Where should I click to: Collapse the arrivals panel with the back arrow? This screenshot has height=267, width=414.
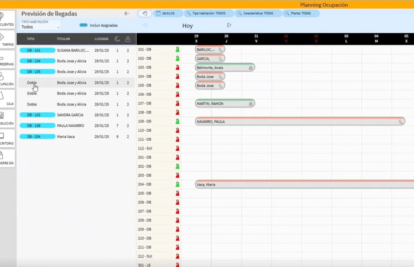tap(127, 13)
